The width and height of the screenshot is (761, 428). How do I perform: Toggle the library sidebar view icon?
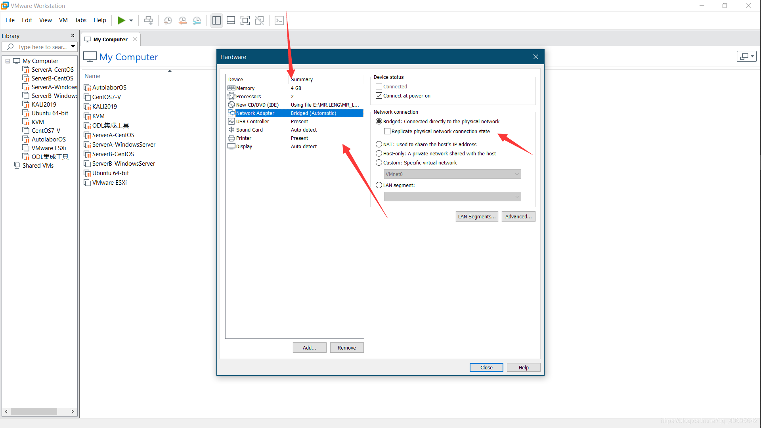216,20
